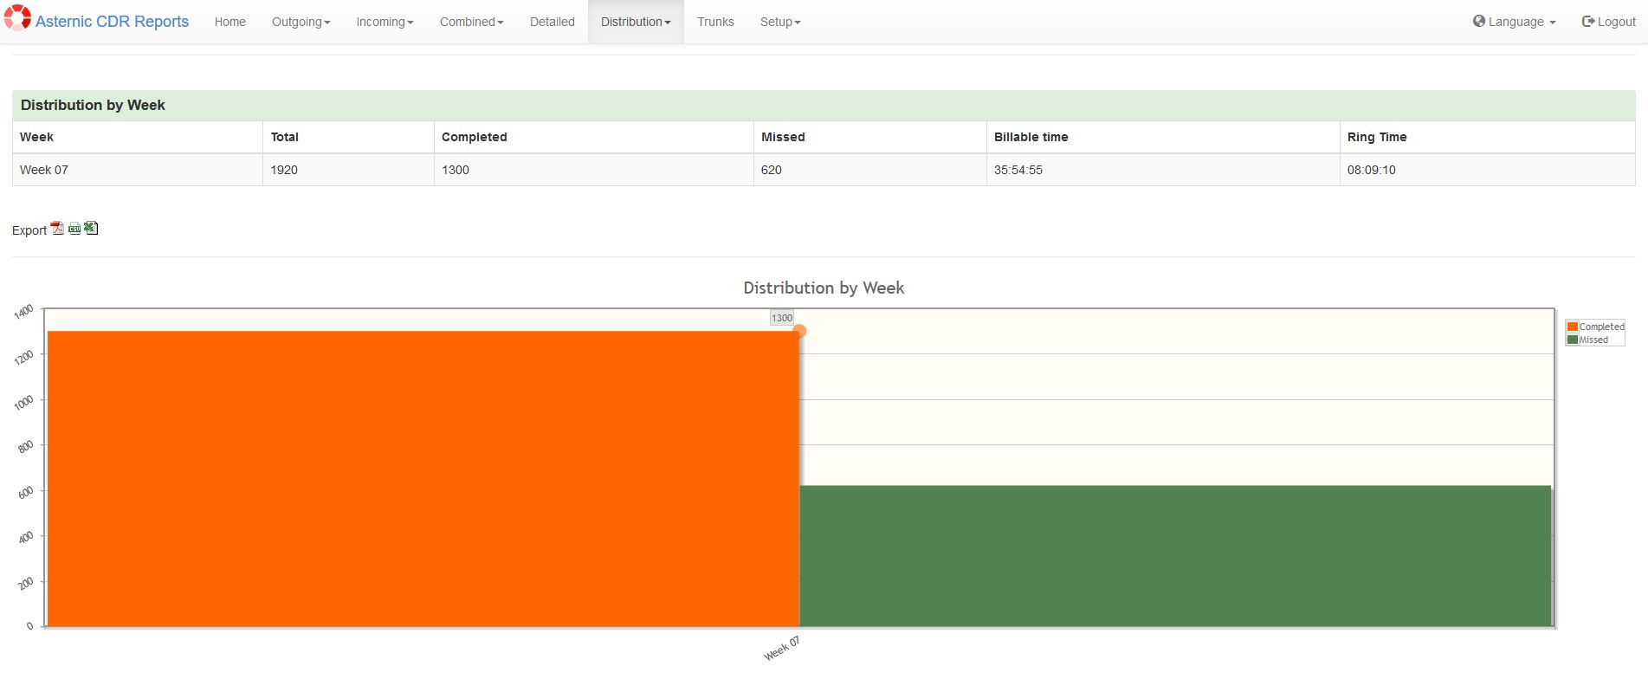Image resolution: width=1648 pixels, height=686 pixels.
Task: Click the green Missed bar in chart
Action: [x=1174, y=555]
